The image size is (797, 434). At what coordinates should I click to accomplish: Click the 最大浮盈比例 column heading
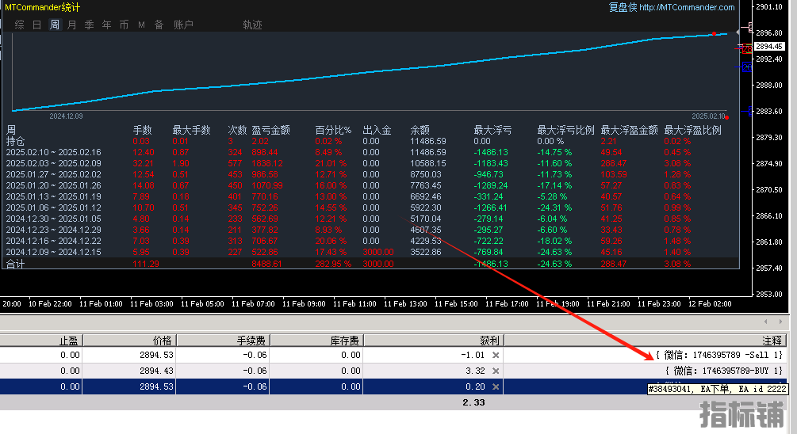(x=693, y=130)
